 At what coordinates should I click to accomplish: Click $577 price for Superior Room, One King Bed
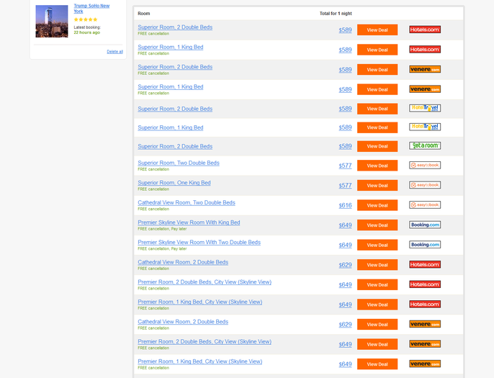click(345, 186)
